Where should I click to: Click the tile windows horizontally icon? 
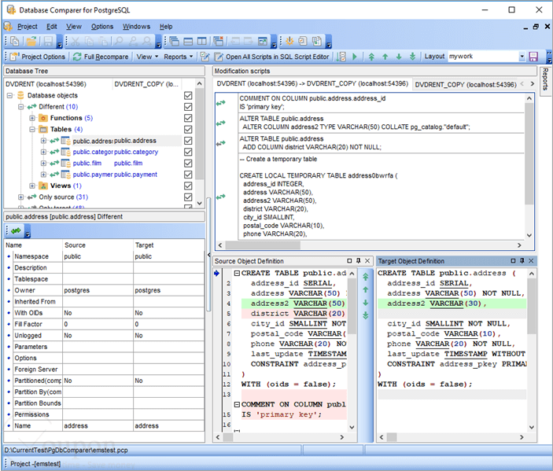coord(188,41)
